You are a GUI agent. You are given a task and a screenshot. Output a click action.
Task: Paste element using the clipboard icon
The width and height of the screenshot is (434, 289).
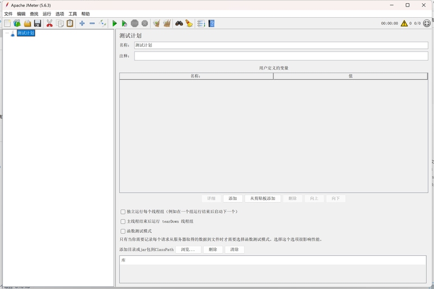click(70, 23)
